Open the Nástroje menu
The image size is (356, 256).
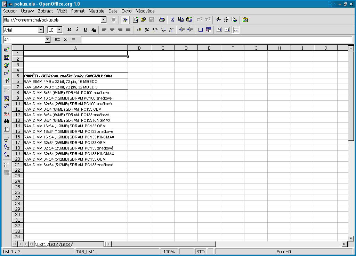point(97,11)
